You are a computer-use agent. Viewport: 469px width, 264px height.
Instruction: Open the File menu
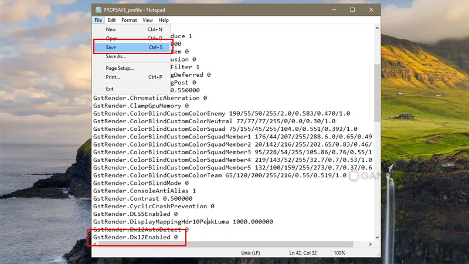coord(98,20)
